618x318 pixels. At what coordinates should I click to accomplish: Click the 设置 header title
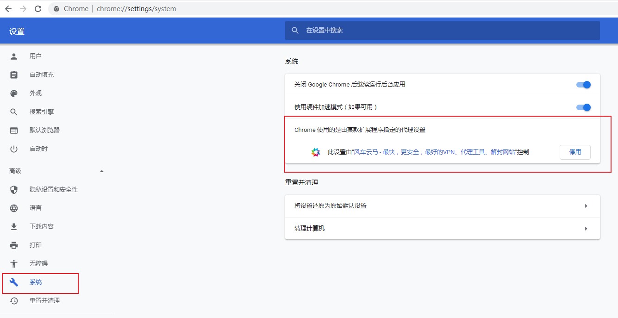pyautogui.click(x=17, y=31)
